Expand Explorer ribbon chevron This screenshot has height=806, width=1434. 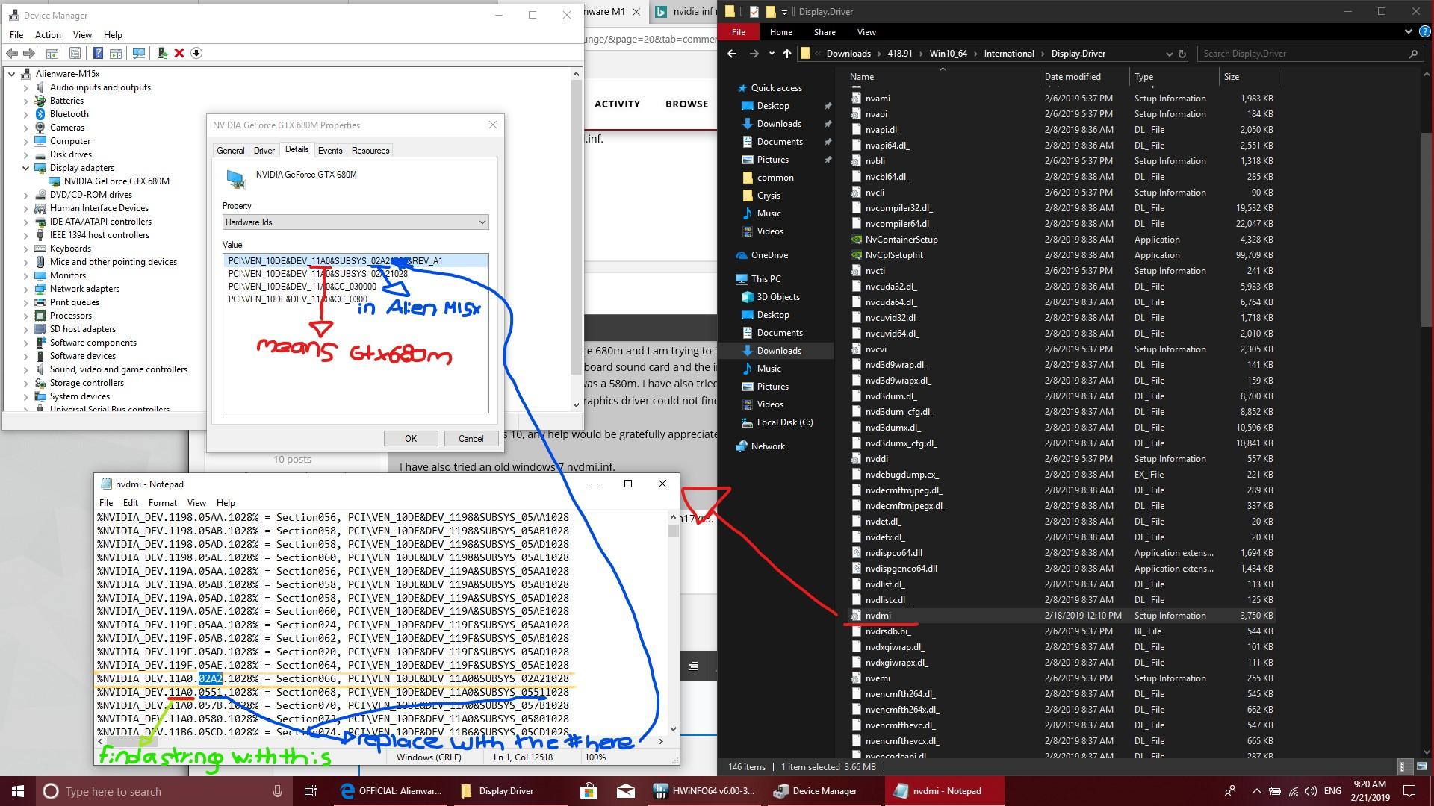(x=1408, y=32)
